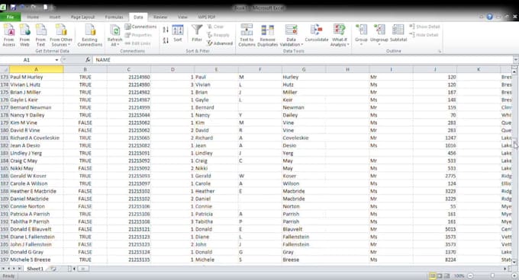This screenshot has height=280, width=519.
Task: Click vertical scrollbar down arrow
Action: click(514, 262)
